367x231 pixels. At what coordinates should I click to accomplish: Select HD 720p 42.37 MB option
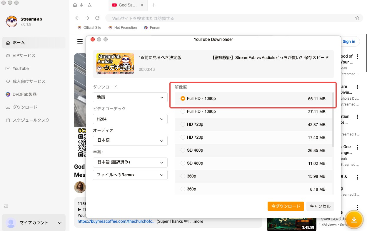point(253,125)
